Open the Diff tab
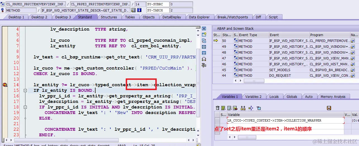 coord(258,17)
